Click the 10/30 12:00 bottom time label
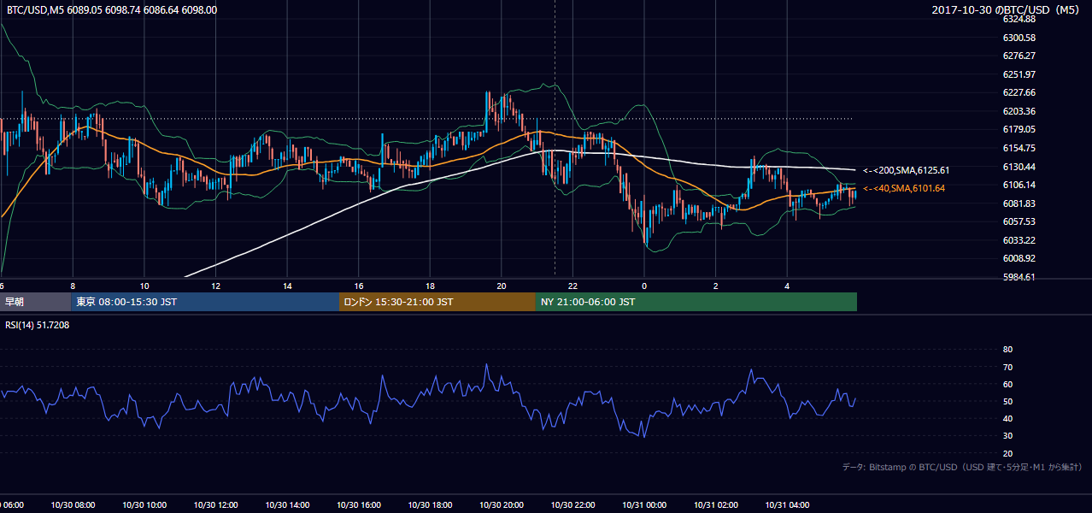The height and width of the screenshot is (513, 1092). (x=216, y=505)
